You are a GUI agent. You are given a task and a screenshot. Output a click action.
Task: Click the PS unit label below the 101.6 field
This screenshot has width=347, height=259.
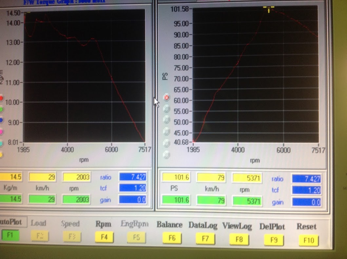174,189
